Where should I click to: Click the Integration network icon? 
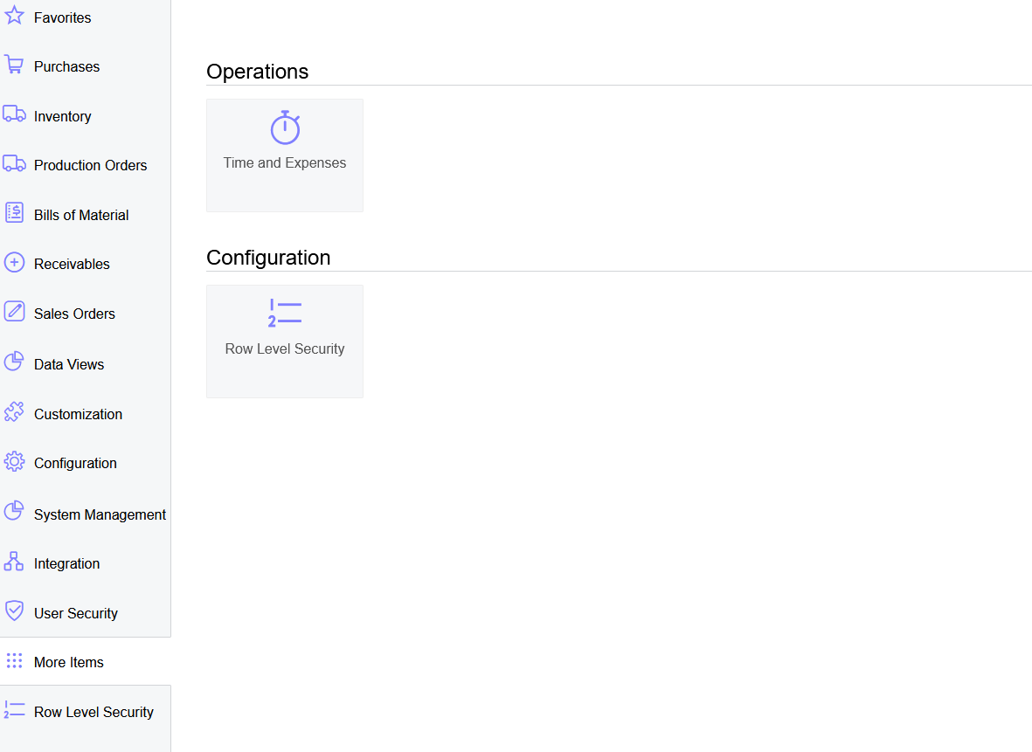pos(14,562)
